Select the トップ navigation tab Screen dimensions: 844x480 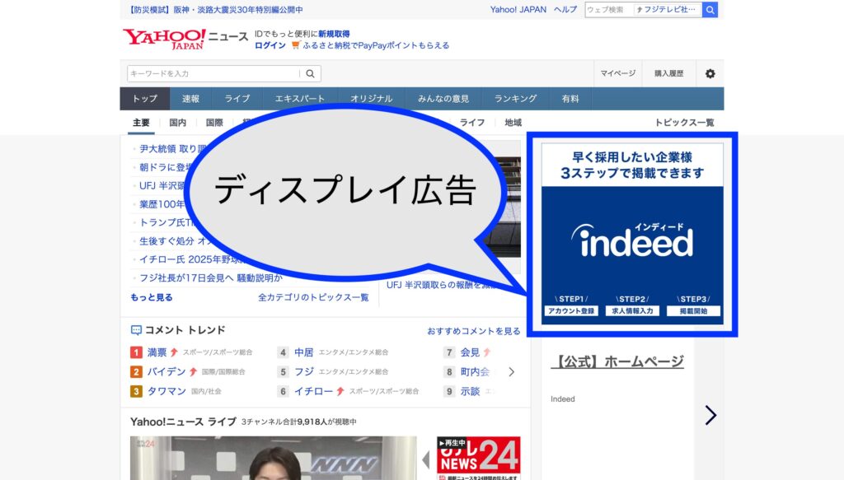145,99
